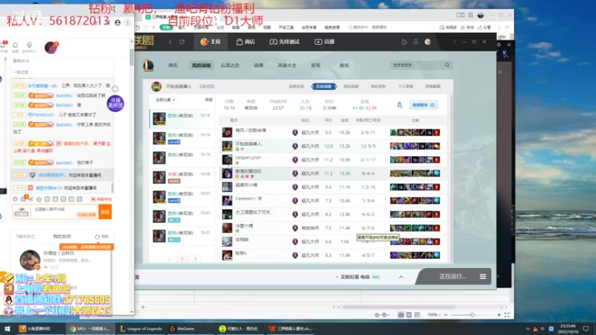Image resolution: width=596 pixels, height=335 pixels.
Task: Select the 我的战绩 menu item
Action: tap(201, 66)
